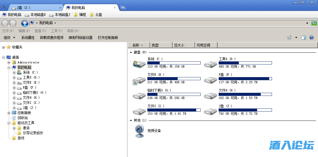The image size is (318, 157).
Task: Expand the 控制面板 tree node
Action: 9,113
